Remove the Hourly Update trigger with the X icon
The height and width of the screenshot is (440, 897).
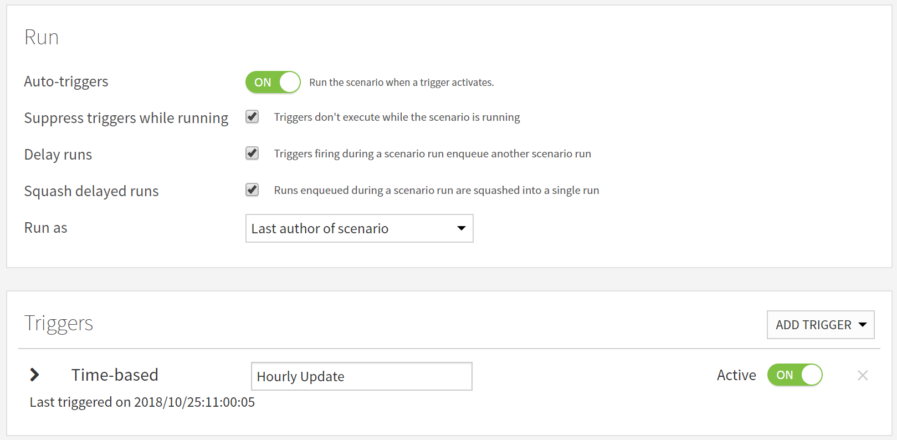pos(862,375)
